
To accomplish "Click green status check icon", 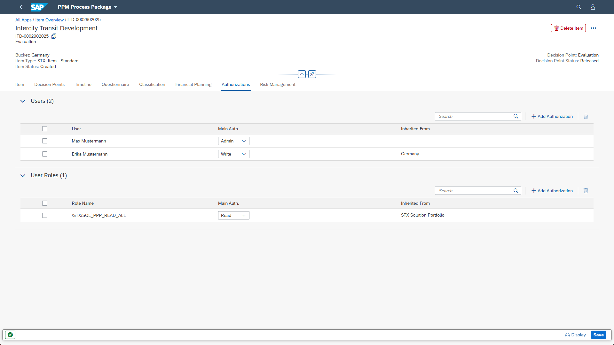I will 10,335.
